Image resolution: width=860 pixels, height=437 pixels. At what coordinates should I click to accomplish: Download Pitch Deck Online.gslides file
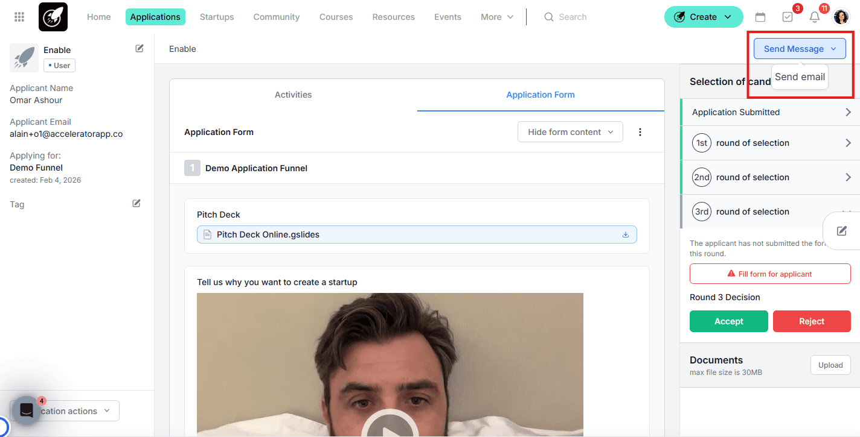(x=626, y=234)
